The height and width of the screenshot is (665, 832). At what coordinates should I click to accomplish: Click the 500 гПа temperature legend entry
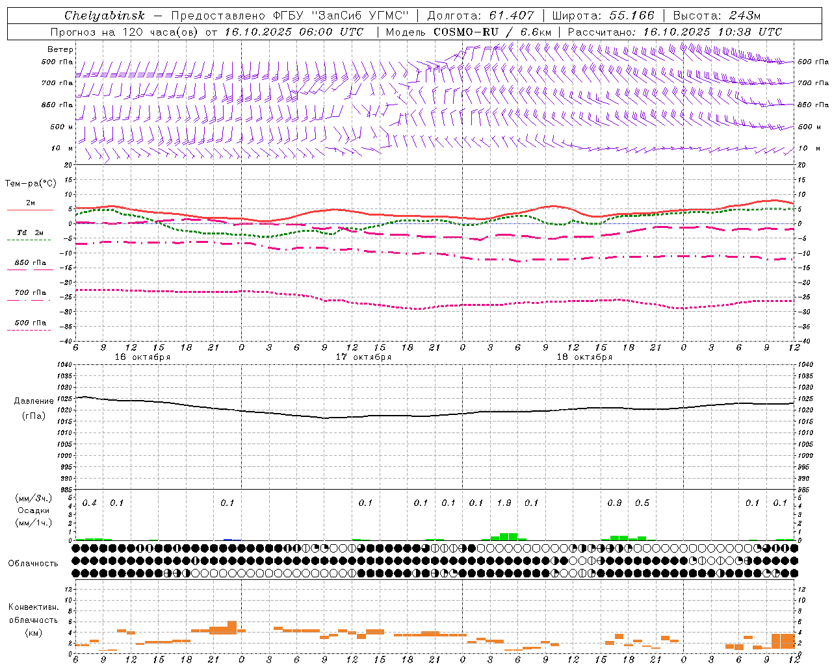click(31, 323)
